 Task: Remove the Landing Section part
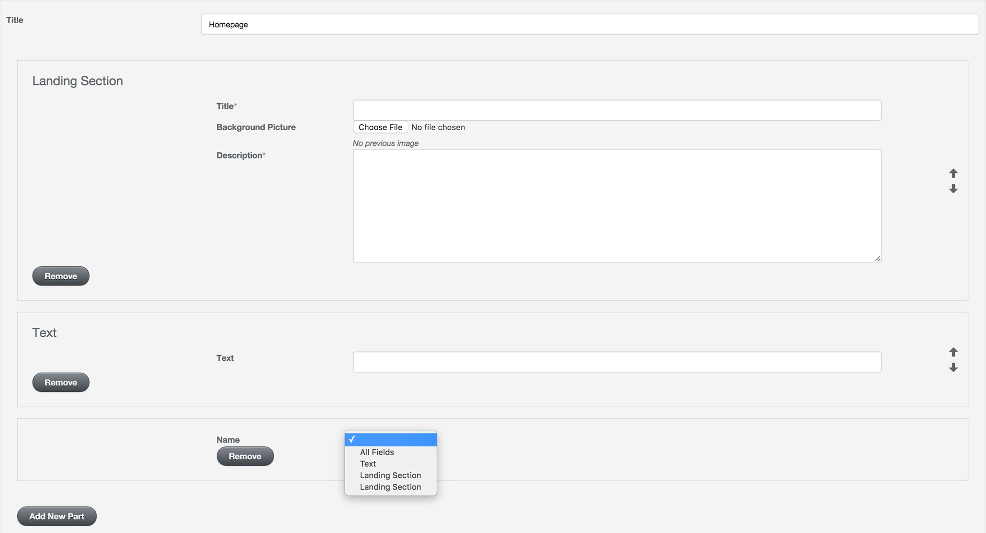click(x=61, y=276)
